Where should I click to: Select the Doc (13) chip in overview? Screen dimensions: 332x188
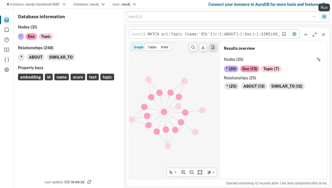pos(250,69)
